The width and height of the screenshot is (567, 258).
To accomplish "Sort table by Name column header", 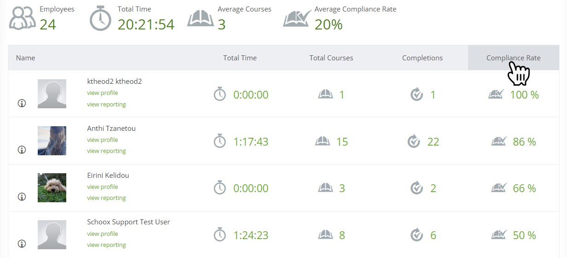I will (x=25, y=58).
